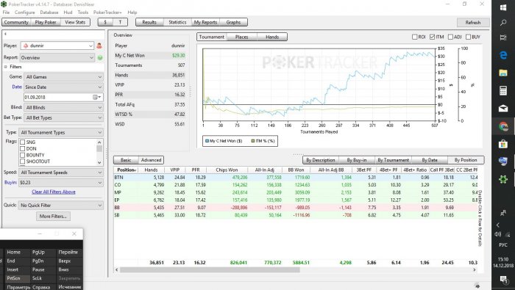Open the Blind dropdown All Blinds

tap(63, 107)
